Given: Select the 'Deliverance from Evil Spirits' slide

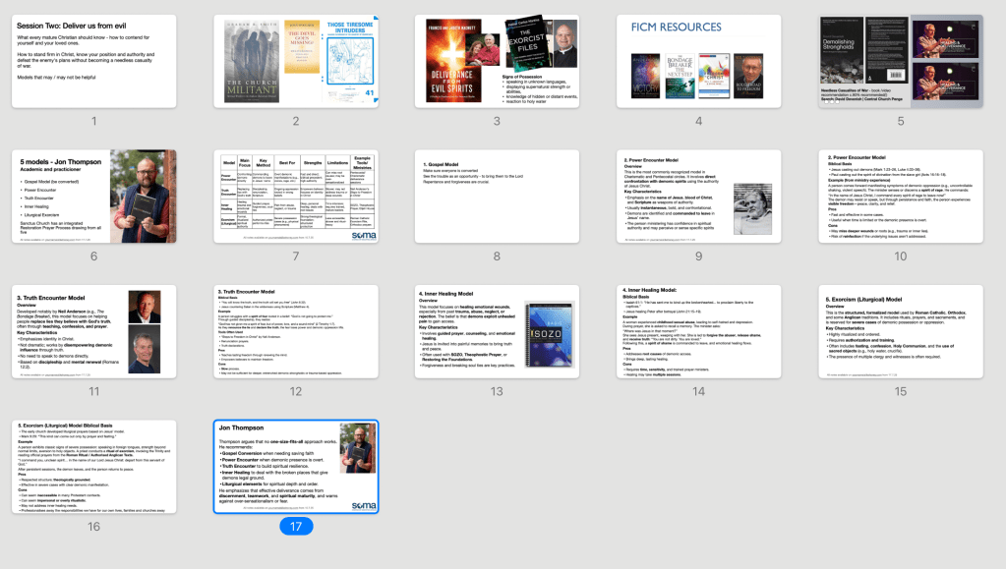Looking at the screenshot, I should click(497, 61).
